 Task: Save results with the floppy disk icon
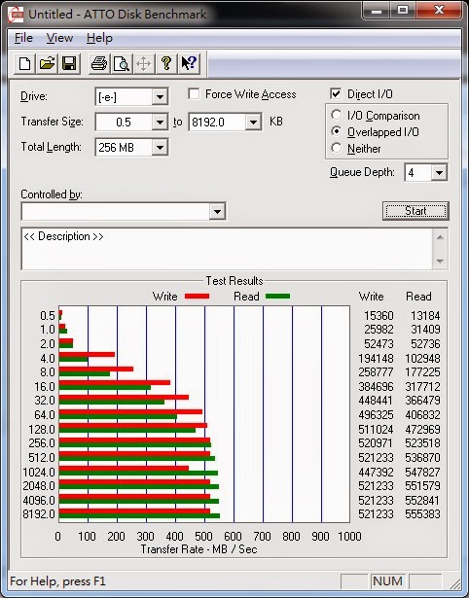69,63
